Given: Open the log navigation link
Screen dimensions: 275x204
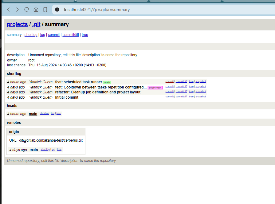Looking at the screenshot, I should pyautogui.click(x=43, y=35).
